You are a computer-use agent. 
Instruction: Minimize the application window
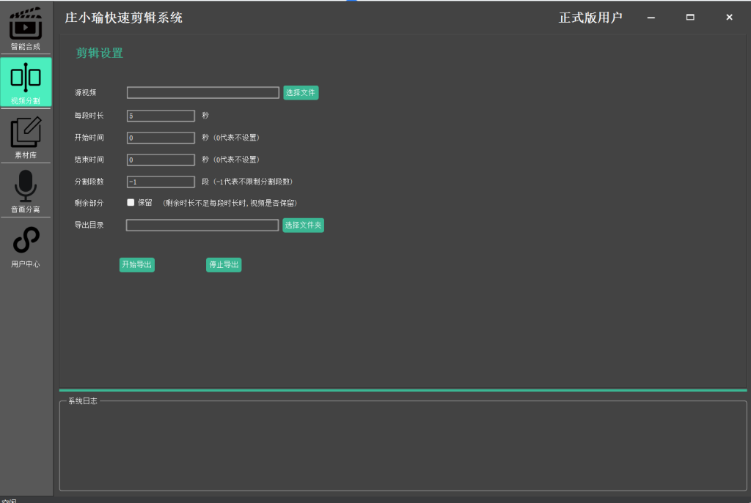651,18
